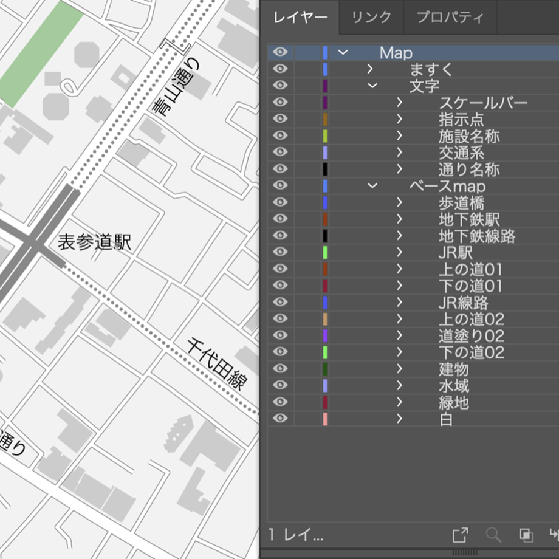Hide the 交通系 layer

280,152
